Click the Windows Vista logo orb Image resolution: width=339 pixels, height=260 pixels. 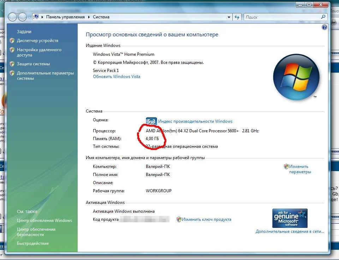(296, 77)
